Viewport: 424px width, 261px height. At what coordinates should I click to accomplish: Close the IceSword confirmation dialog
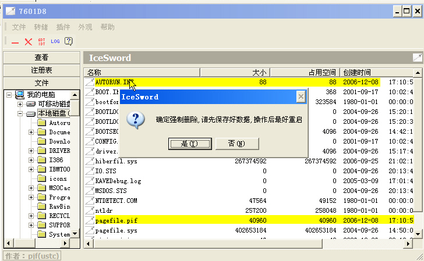pos(301,96)
